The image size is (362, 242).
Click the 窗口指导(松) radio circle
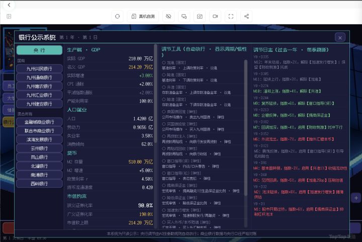click(x=164, y=173)
